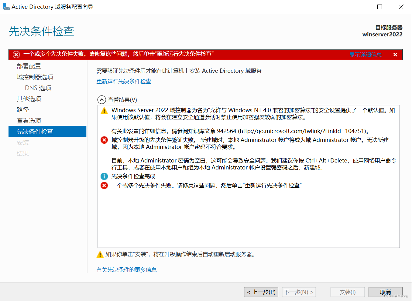Viewport: 412px width, 301px height.
Task: Click the 取消 cancel button
Action: pyautogui.click(x=386, y=292)
